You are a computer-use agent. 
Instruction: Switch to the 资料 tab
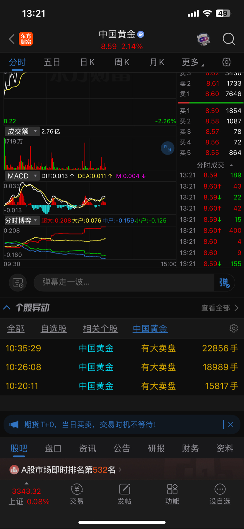click(225, 448)
